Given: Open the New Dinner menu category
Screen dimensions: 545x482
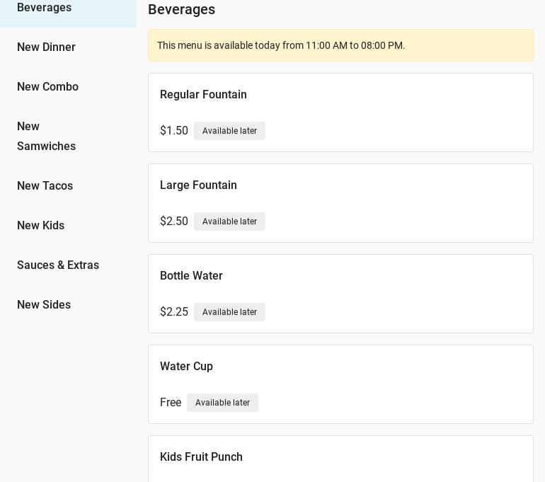Looking at the screenshot, I should 46,47.
